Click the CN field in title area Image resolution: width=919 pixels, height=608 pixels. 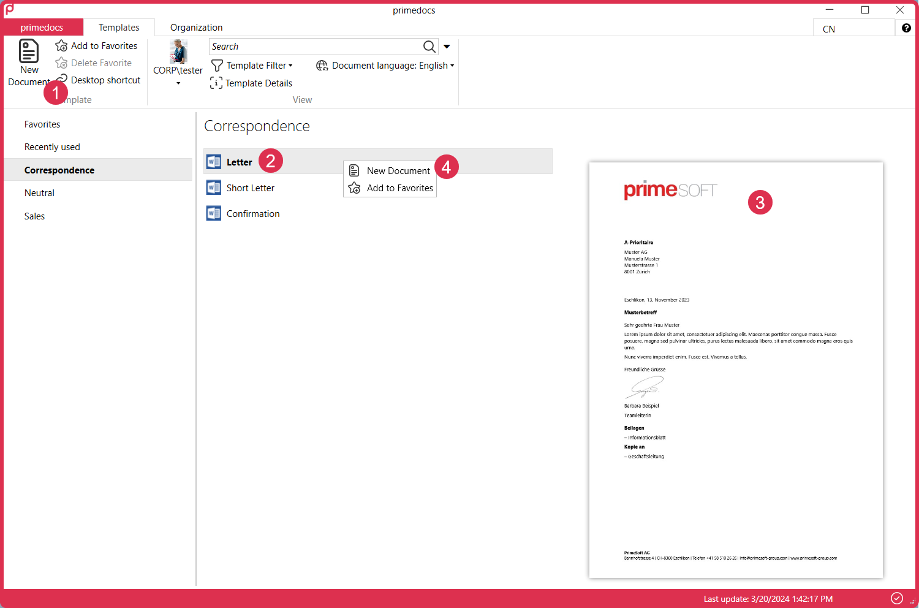point(854,29)
